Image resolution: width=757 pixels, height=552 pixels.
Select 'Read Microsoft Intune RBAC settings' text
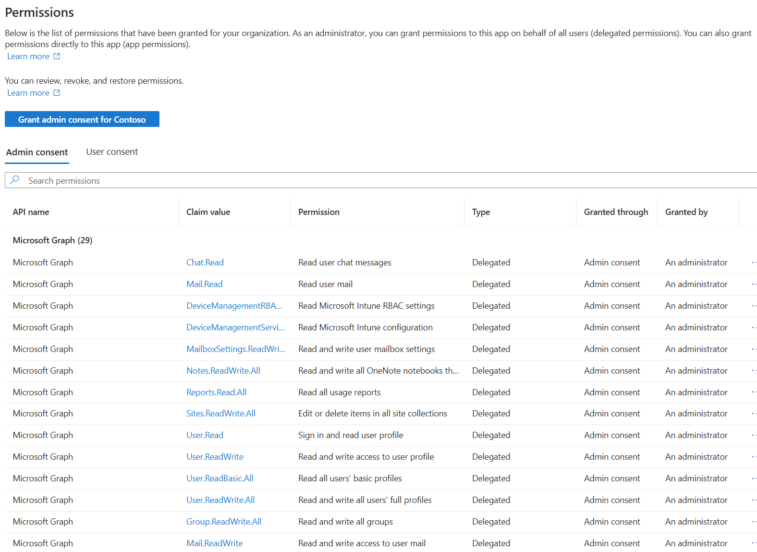(366, 306)
